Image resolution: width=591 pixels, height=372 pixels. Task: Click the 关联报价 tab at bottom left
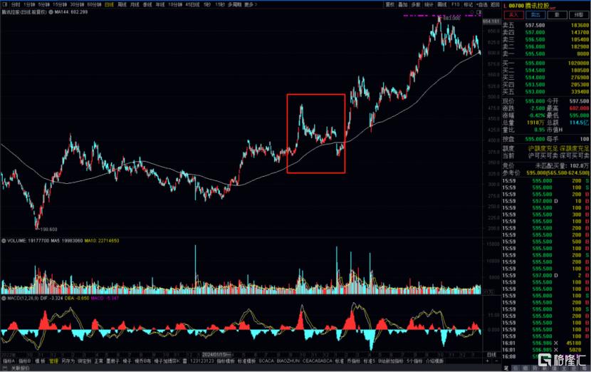pos(20,368)
